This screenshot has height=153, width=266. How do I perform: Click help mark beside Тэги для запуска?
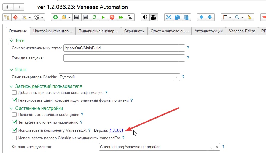click(188, 58)
